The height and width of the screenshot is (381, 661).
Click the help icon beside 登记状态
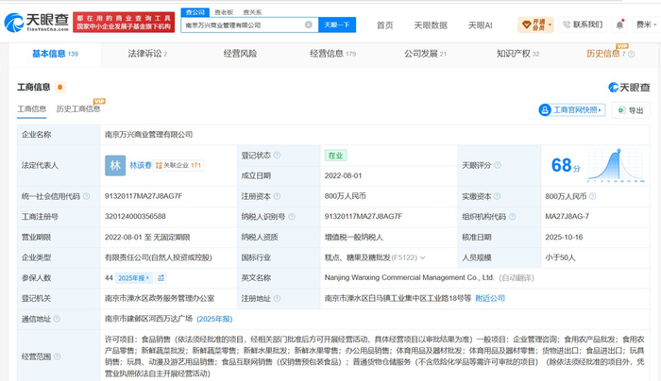tap(277, 155)
